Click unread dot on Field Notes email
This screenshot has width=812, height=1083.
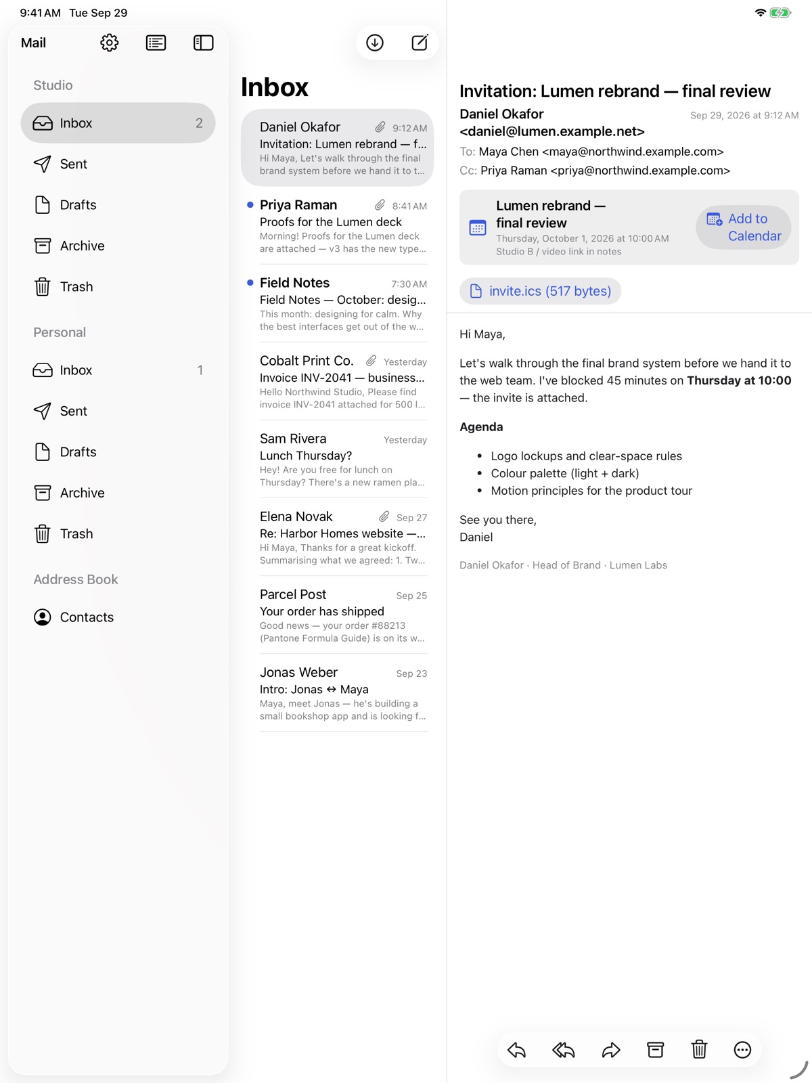pos(250,282)
